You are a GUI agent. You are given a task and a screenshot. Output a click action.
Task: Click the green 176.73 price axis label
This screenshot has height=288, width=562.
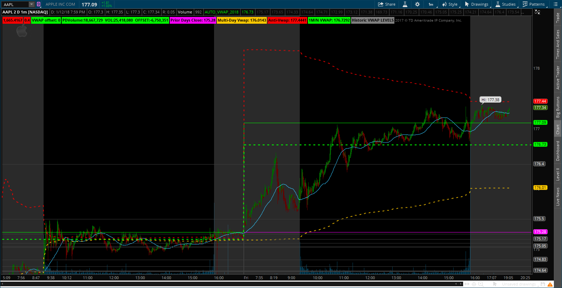click(540, 144)
